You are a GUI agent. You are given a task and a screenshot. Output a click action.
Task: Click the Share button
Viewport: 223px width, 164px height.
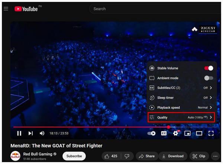[147, 156]
